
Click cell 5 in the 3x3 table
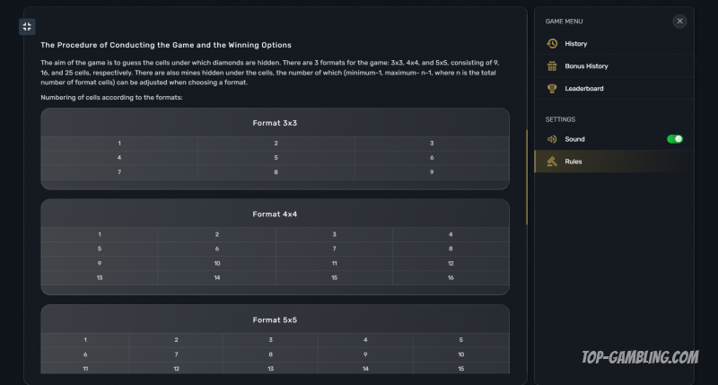(276, 158)
